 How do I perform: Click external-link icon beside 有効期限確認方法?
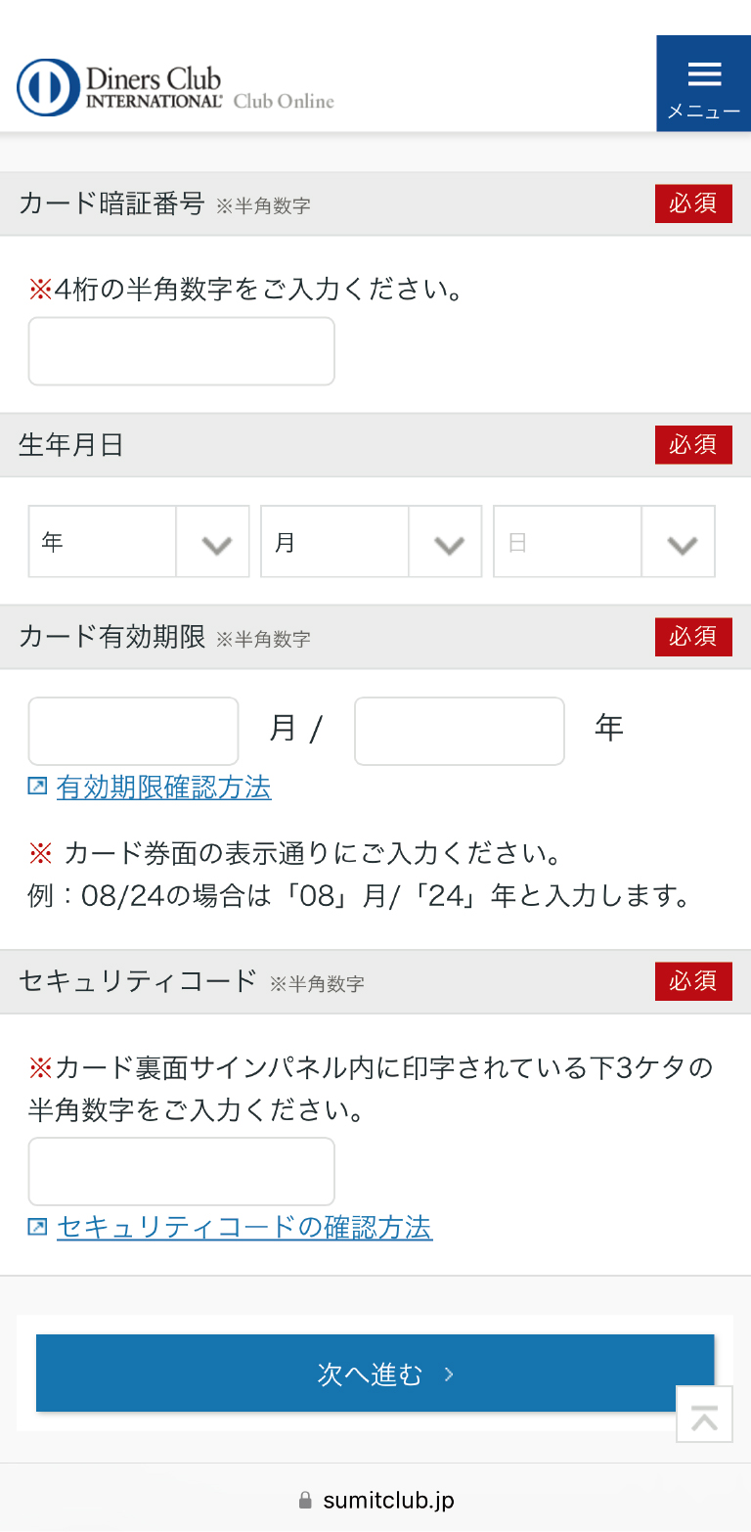37,787
